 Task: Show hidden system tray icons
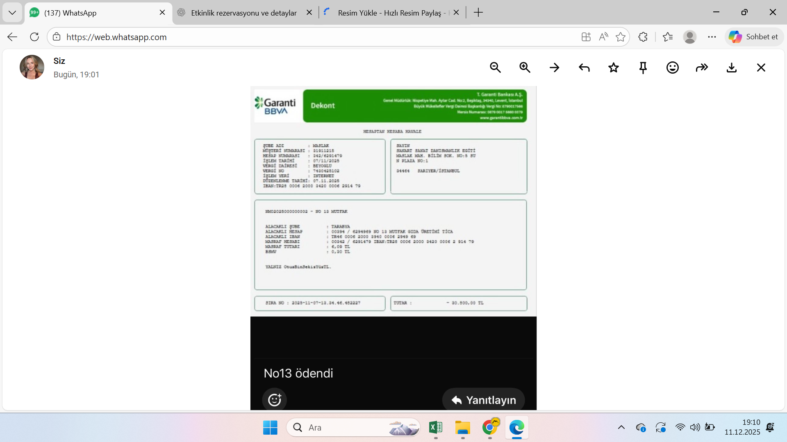tap(621, 428)
